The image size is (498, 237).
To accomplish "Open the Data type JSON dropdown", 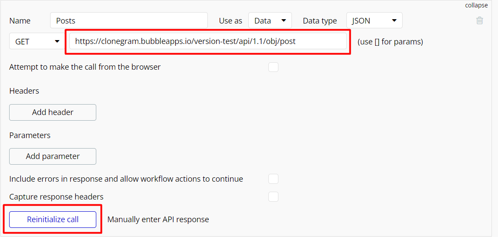I will [374, 20].
